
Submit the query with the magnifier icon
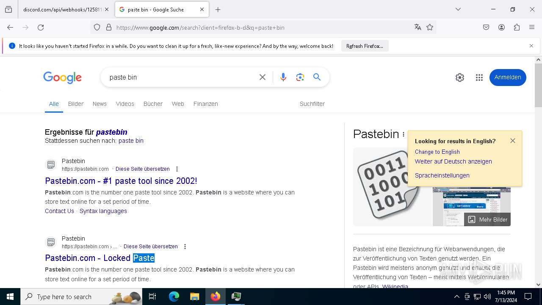[x=317, y=77]
